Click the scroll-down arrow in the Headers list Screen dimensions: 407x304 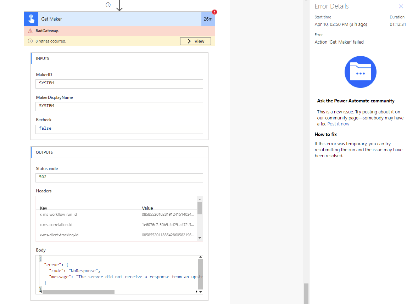pos(200,238)
